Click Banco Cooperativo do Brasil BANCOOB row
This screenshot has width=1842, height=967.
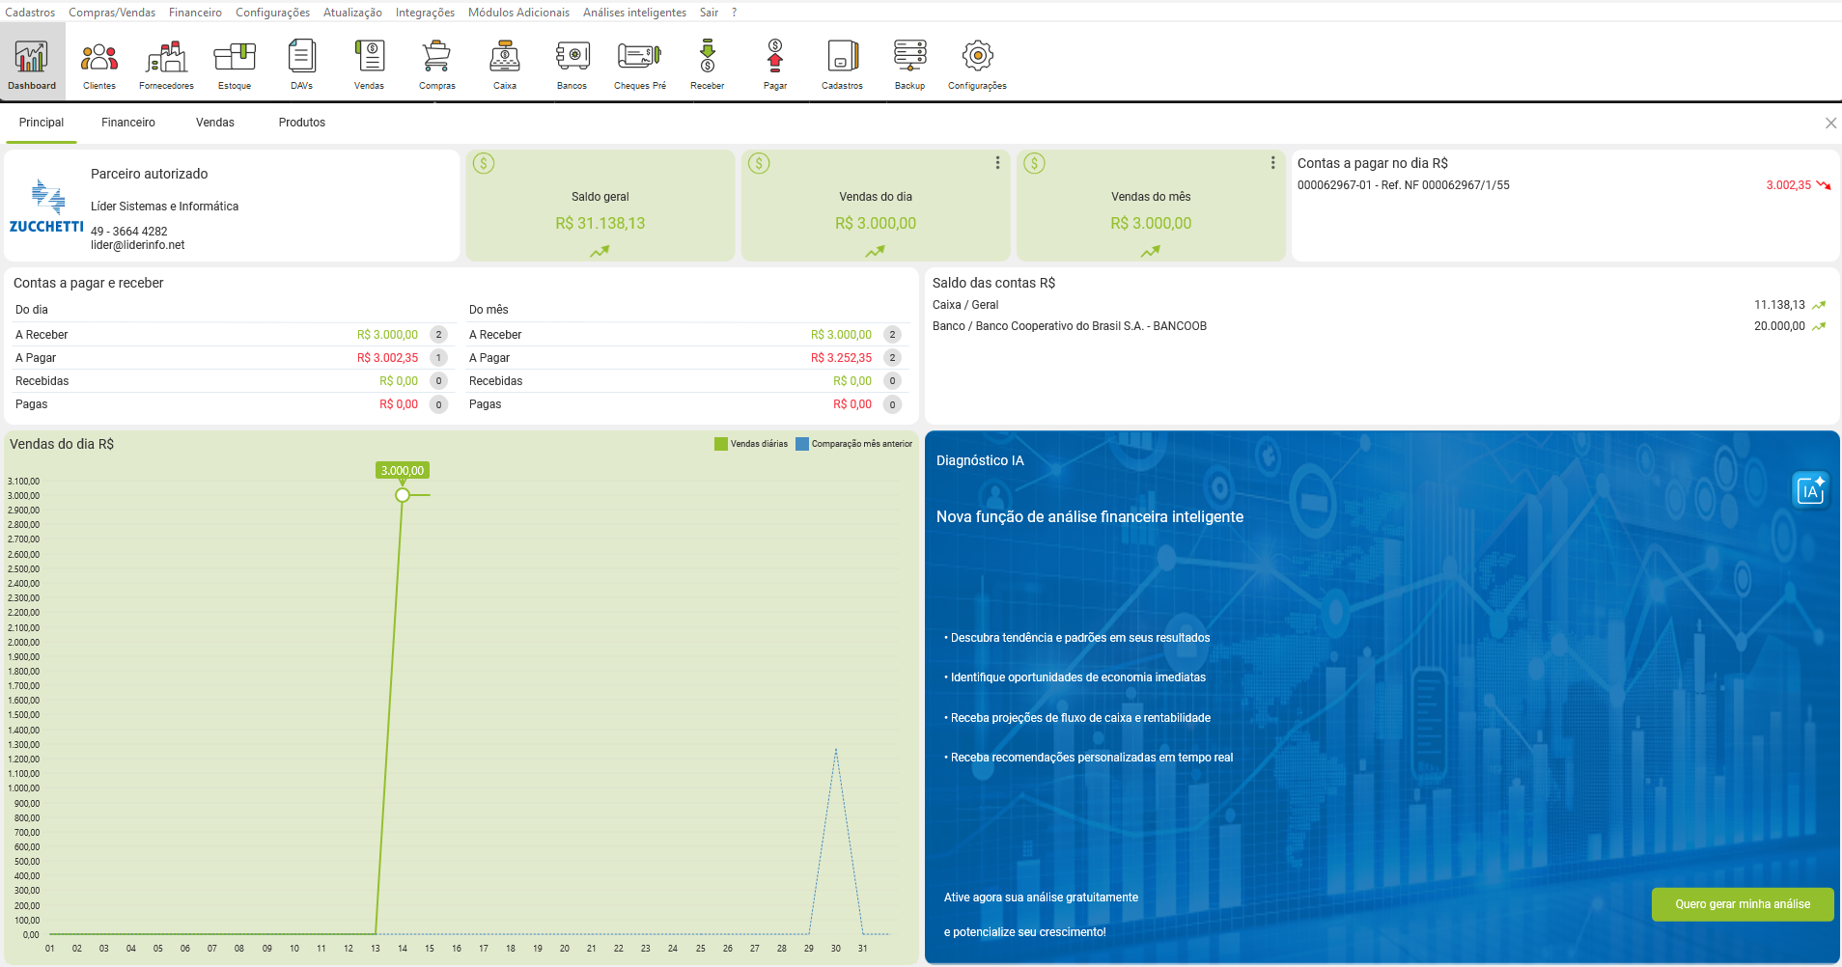pyautogui.click(x=1381, y=326)
